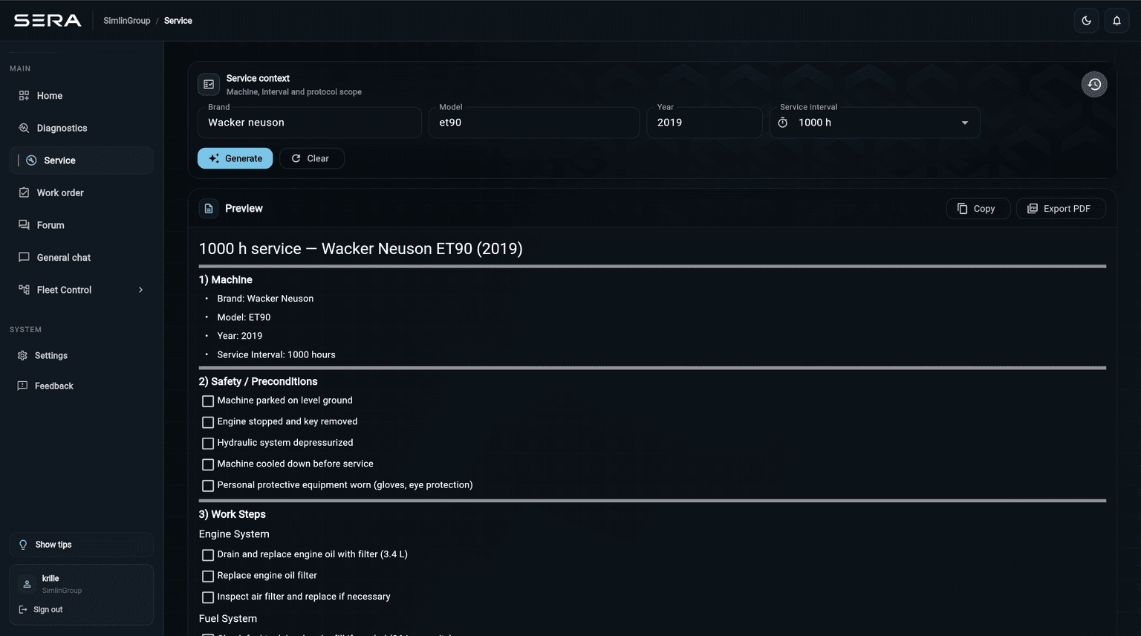Open General chat page
The height and width of the screenshot is (636, 1141).
pos(81,257)
